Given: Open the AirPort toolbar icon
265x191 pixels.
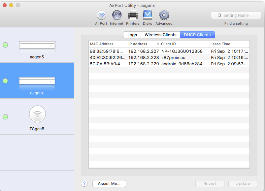Looking at the screenshot, I should pos(101,16).
